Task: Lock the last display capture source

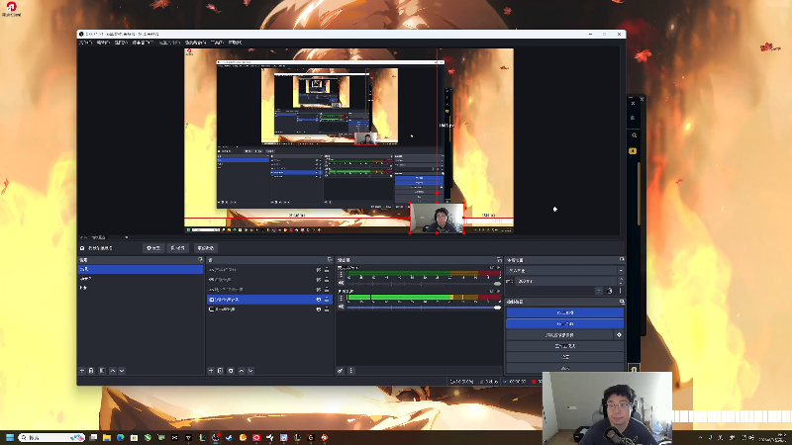Action: (x=327, y=310)
